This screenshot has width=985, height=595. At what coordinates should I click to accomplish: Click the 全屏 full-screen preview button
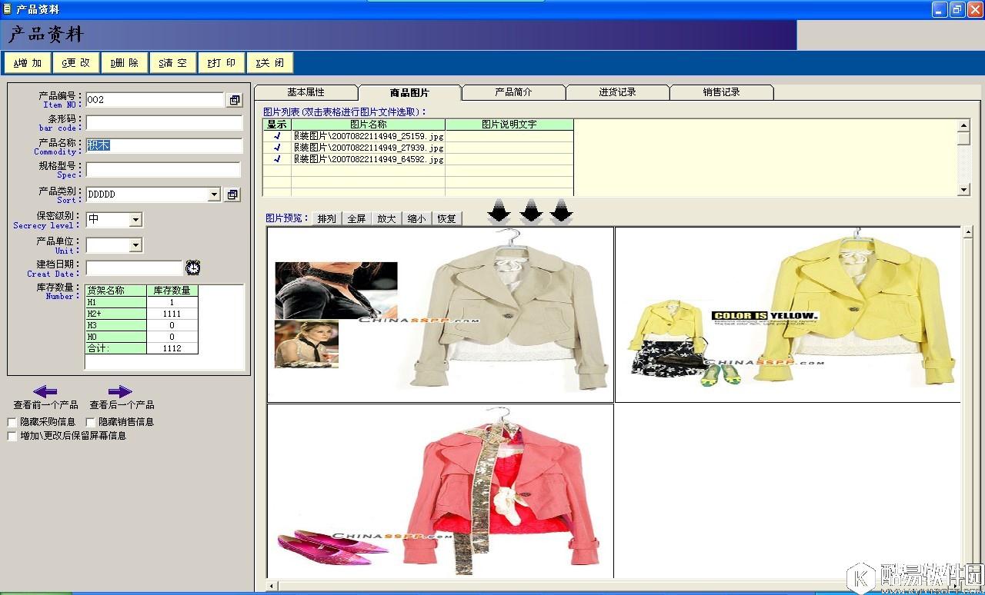[x=356, y=218]
